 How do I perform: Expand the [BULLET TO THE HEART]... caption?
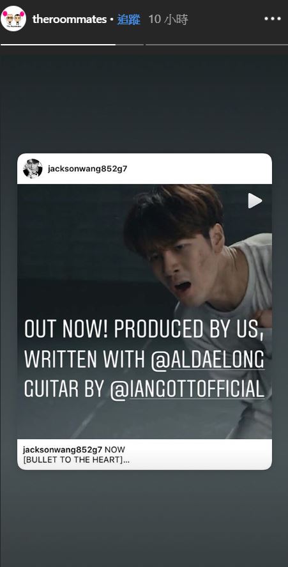tap(75, 460)
